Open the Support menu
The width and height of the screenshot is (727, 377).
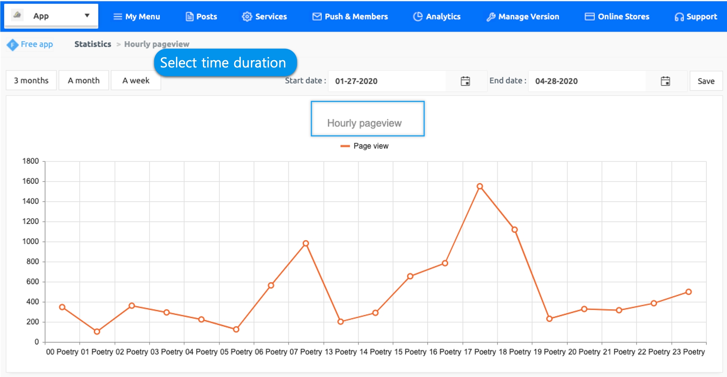pyautogui.click(x=696, y=17)
